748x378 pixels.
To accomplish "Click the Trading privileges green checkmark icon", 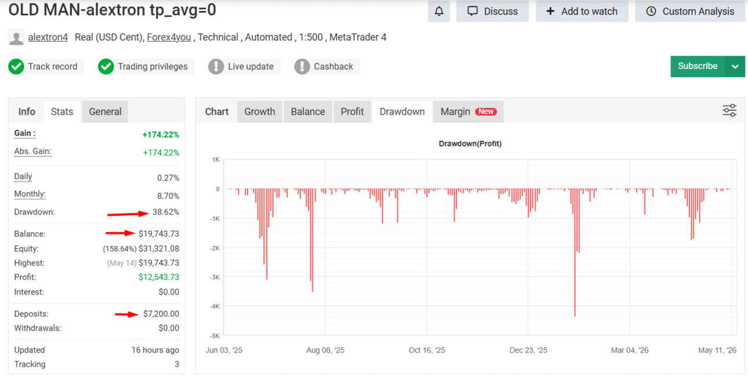I will [106, 67].
